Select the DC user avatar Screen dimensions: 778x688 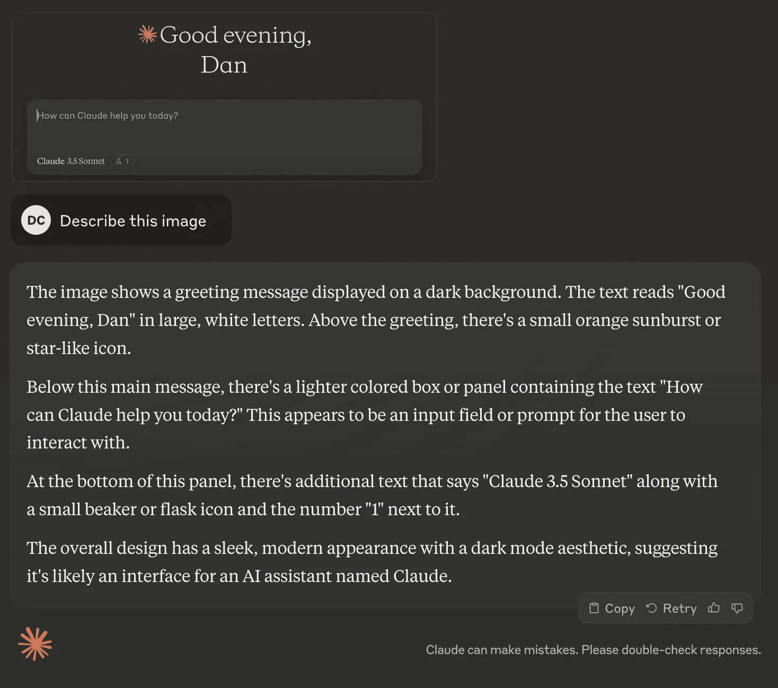[x=36, y=220]
